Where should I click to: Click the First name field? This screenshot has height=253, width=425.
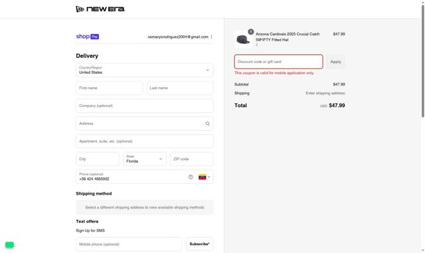[x=109, y=88]
